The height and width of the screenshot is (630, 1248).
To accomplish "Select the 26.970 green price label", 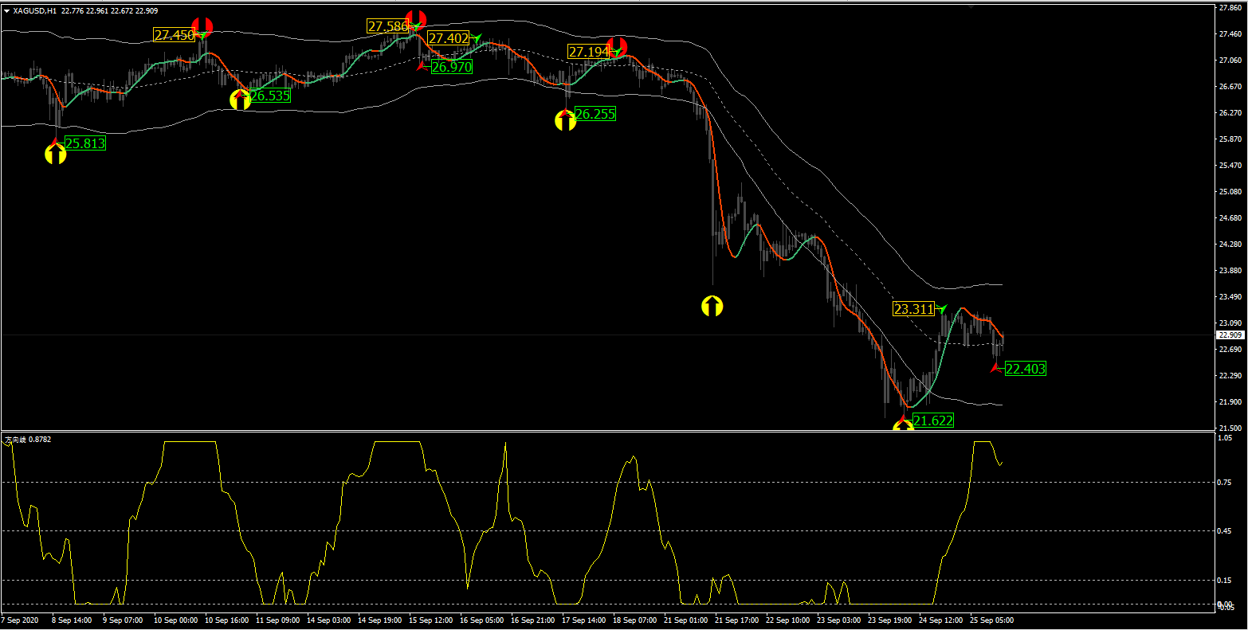I will pos(451,68).
